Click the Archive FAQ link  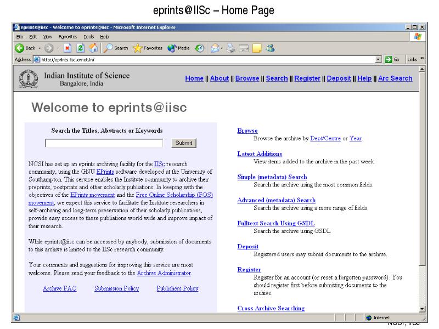pos(60,288)
